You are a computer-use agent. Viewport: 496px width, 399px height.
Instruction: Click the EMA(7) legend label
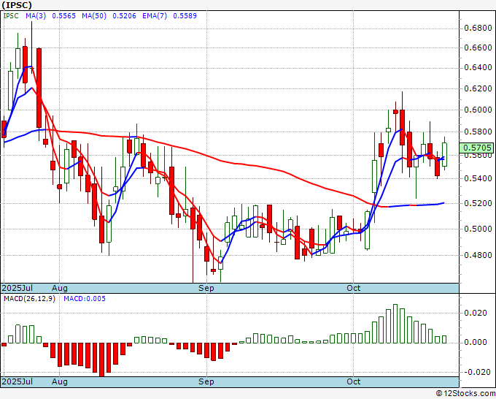pos(155,15)
